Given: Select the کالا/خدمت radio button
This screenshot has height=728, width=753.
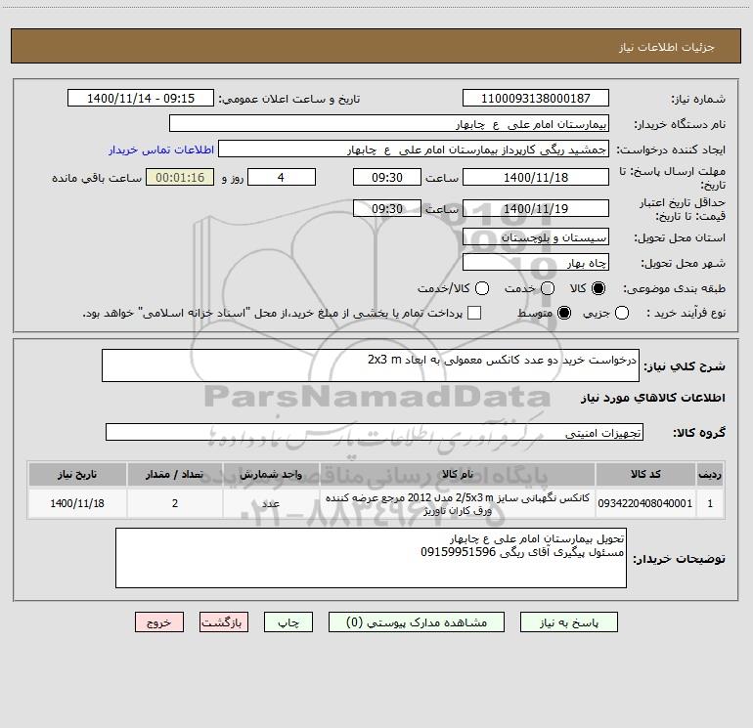Looking at the screenshot, I should click(x=482, y=288).
